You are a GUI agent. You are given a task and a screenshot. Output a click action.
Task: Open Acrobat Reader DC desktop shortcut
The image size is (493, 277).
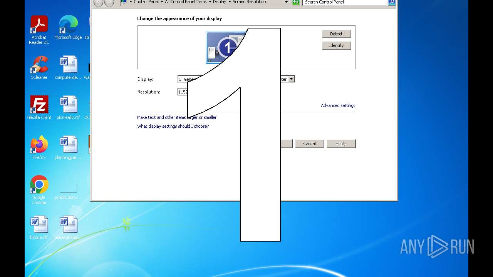pyautogui.click(x=39, y=30)
